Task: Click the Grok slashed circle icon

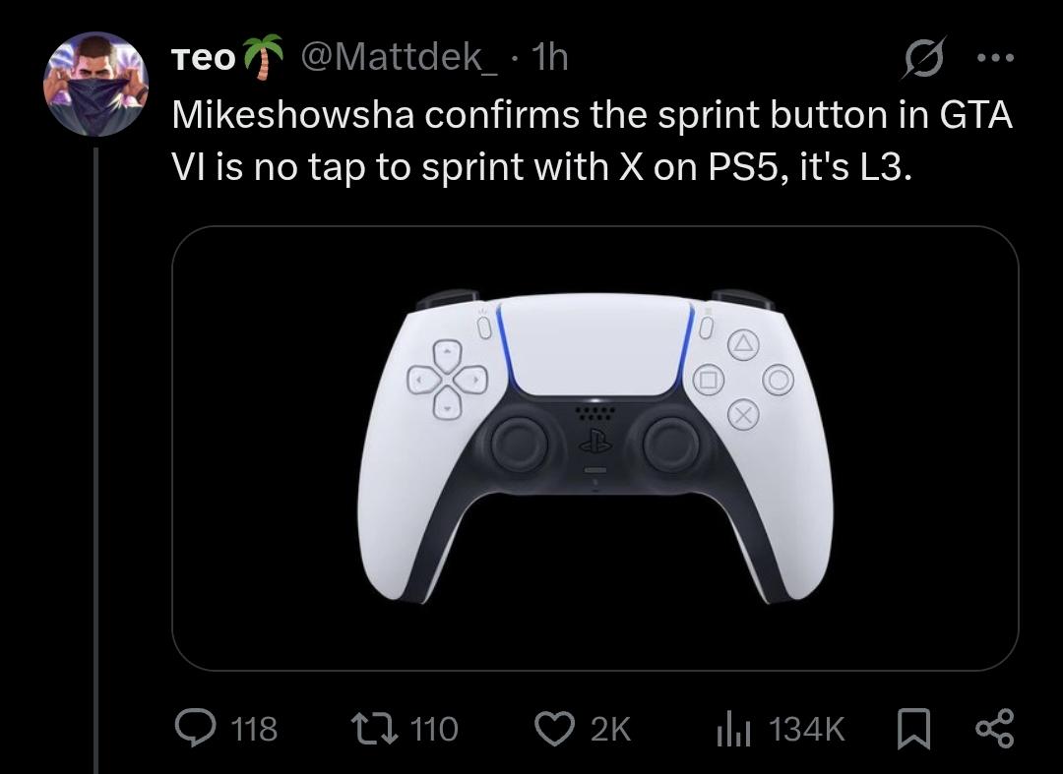Action: [923, 58]
